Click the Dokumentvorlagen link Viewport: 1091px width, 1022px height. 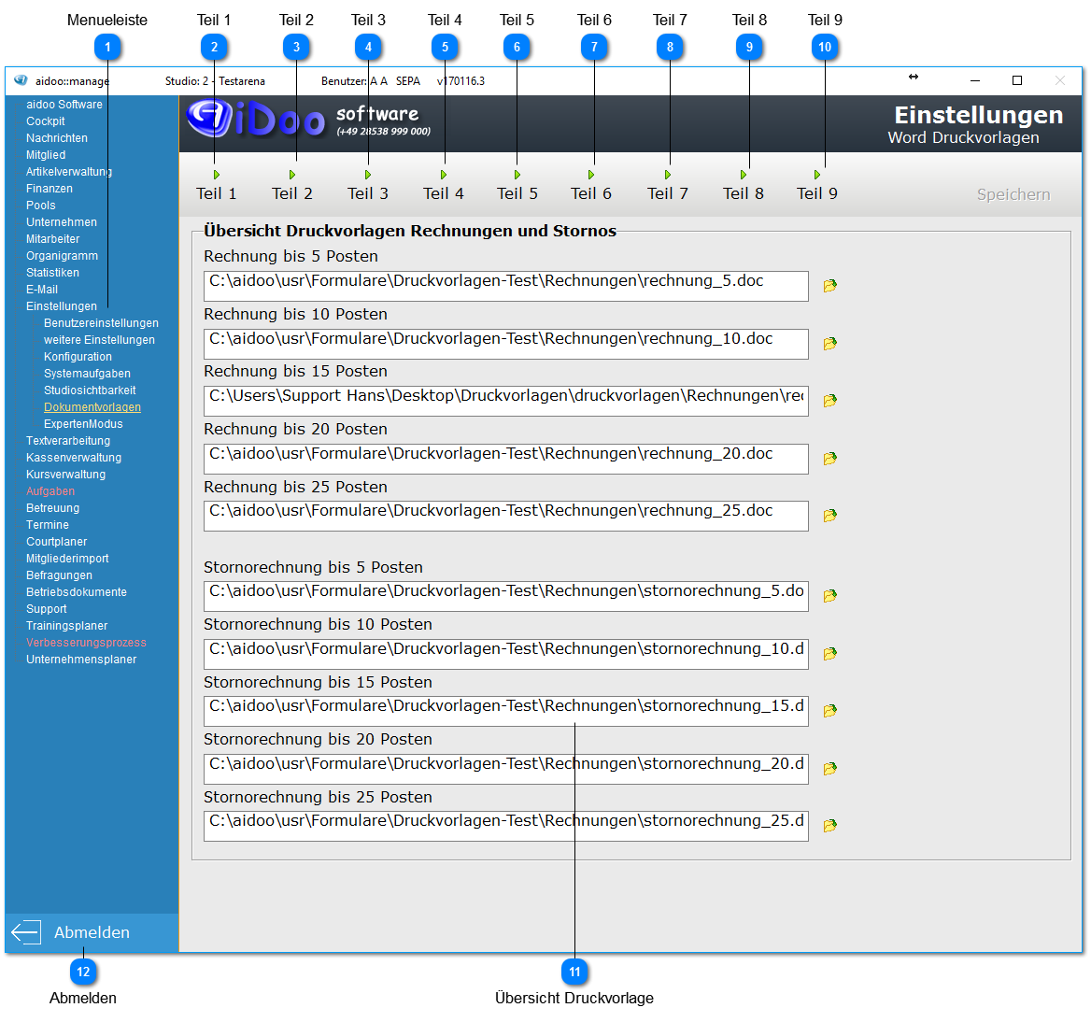pyautogui.click(x=92, y=407)
